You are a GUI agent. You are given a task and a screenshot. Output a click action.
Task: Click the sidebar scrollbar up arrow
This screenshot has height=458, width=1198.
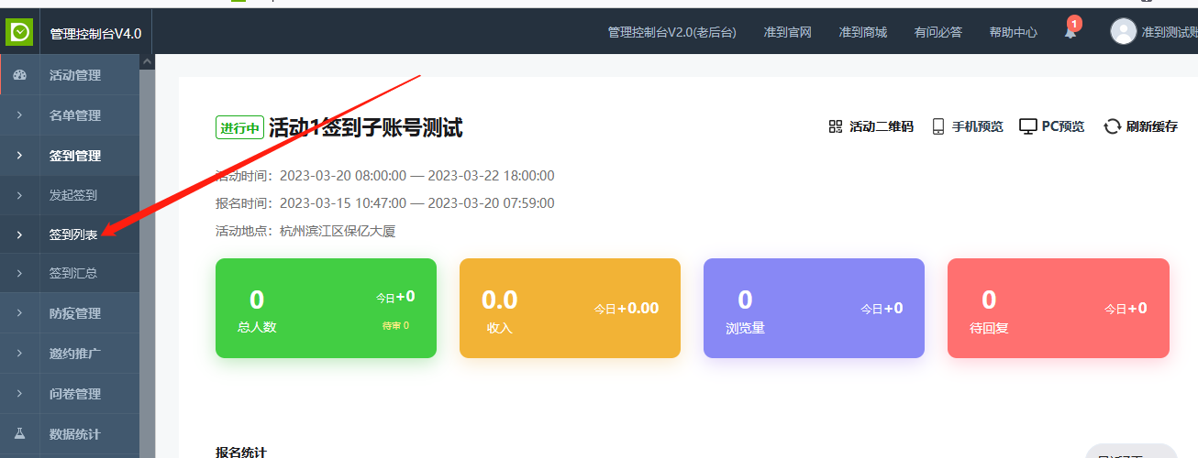coord(147,62)
